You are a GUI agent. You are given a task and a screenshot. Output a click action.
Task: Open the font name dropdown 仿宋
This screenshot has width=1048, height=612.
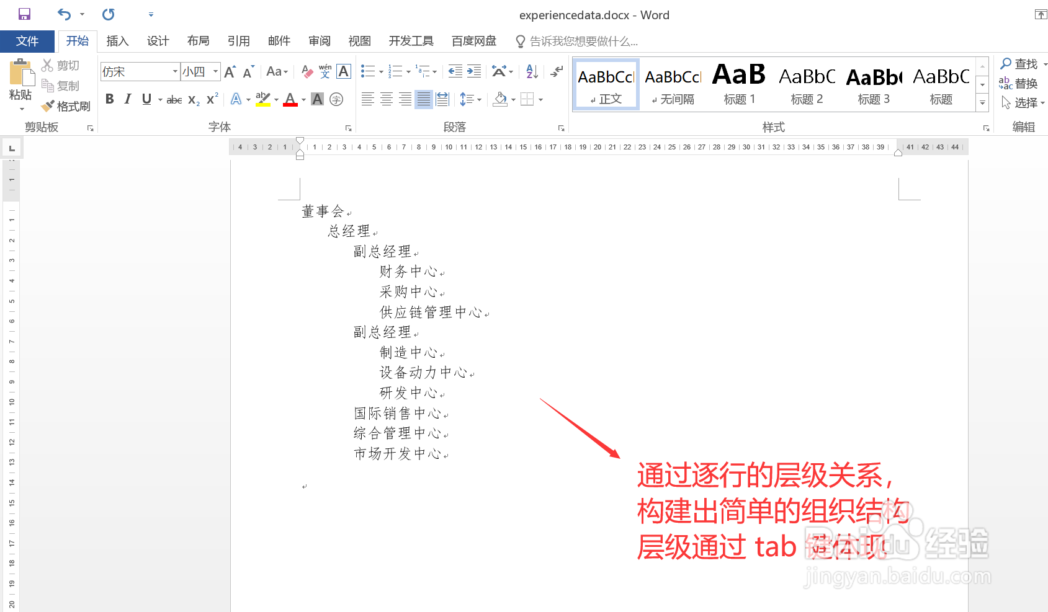tap(175, 72)
